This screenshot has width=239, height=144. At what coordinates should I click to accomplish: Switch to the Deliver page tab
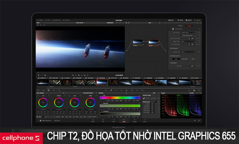tap(145, 121)
